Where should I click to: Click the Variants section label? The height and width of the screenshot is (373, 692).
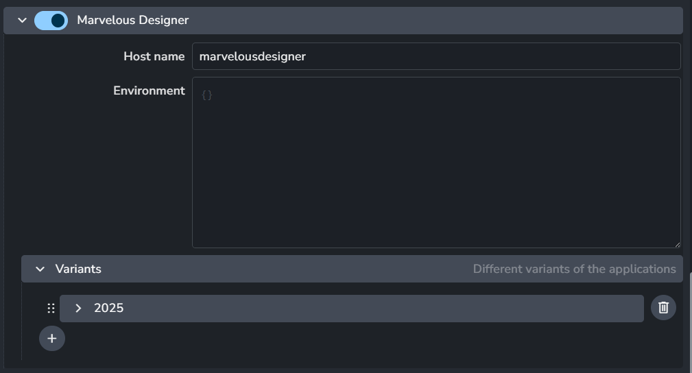click(78, 269)
